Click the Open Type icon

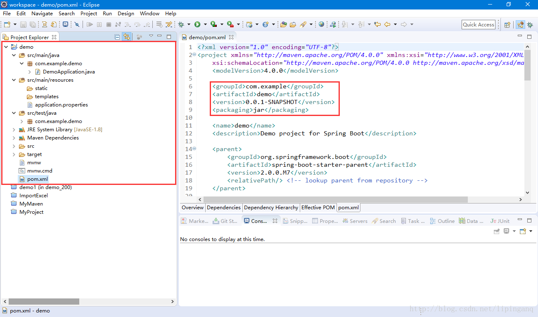coord(284,25)
